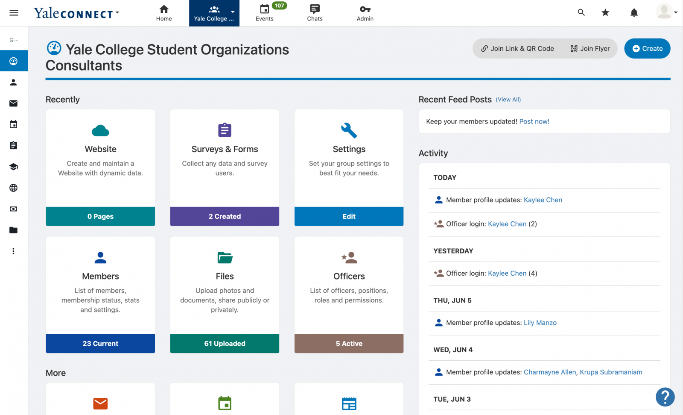This screenshot has width=683, height=415.
Task: Click the Members person icon card
Action: (100, 257)
